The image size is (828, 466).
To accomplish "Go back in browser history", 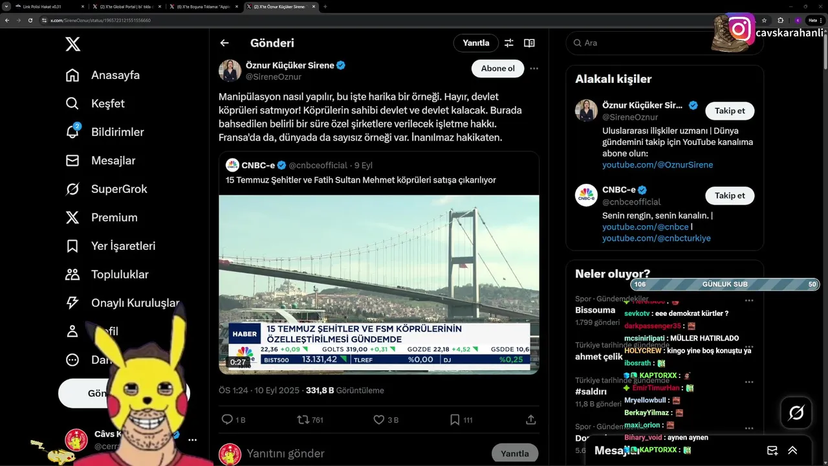I will tap(7, 20).
